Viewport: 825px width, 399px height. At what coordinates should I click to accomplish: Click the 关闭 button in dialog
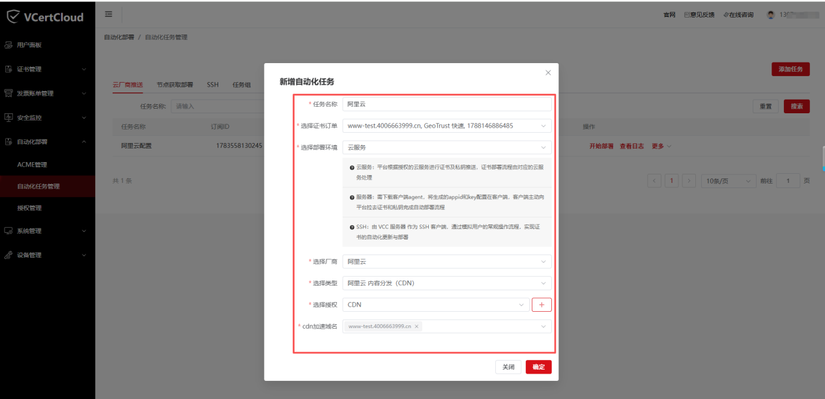tap(508, 367)
